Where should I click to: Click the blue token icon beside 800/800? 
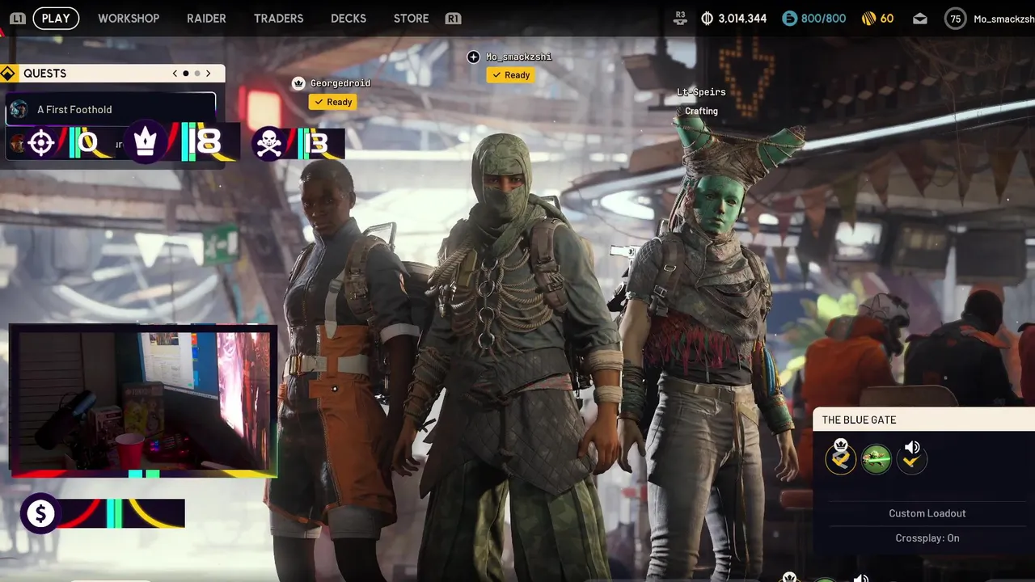coord(789,18)
